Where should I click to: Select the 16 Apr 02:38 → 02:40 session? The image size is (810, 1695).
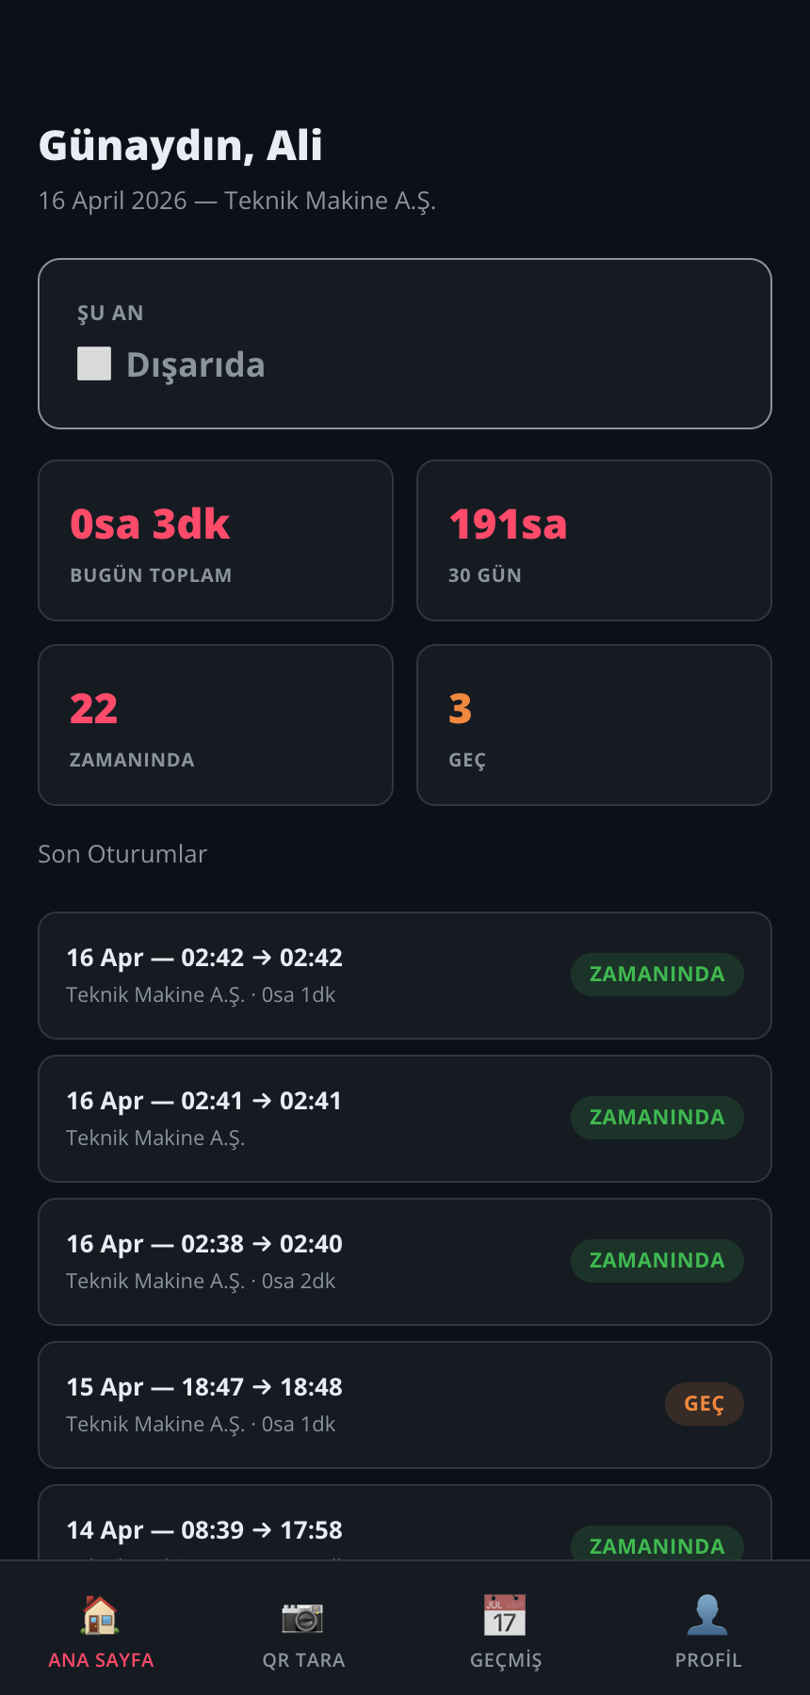(311, 1262)
